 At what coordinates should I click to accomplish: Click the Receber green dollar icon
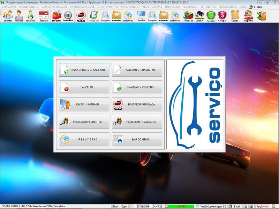[x=211, y=16]
